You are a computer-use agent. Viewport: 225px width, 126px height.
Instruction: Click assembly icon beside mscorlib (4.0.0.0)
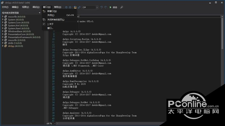[x=5, y=17]
